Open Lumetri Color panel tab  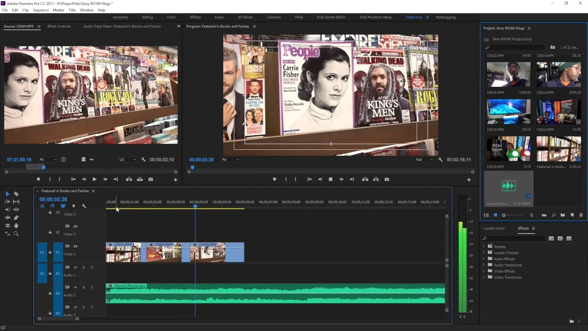pos(494,228)
